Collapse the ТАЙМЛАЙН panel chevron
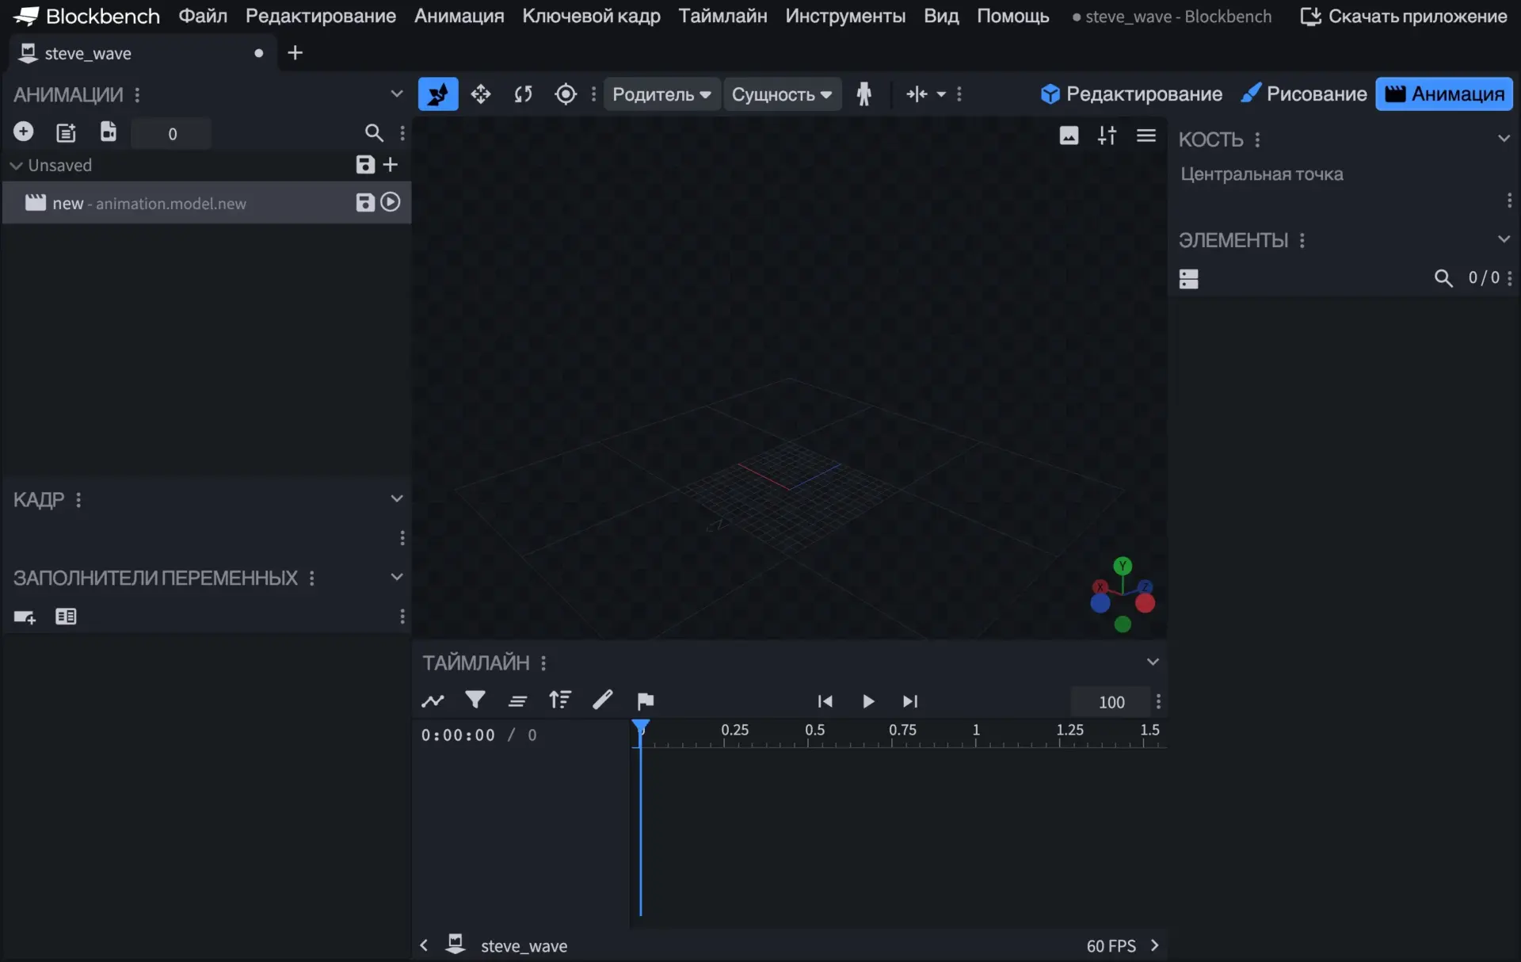This screenshot has width=1521, height=962. pos(1153,662)
